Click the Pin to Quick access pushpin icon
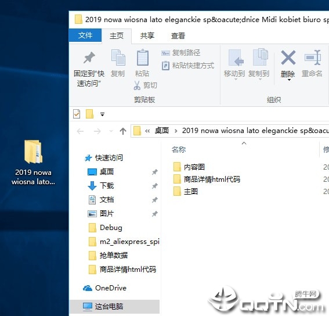 click(x=89, y=58)
